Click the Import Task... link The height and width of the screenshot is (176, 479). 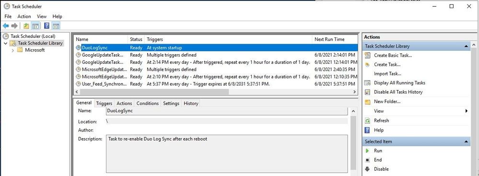point(387,74)
